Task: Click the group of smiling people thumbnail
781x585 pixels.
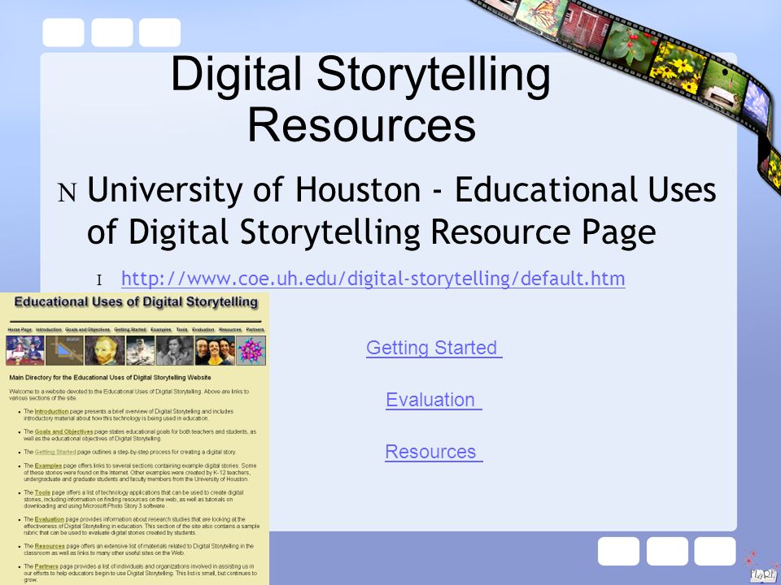Action: click(x=215, y=350)
